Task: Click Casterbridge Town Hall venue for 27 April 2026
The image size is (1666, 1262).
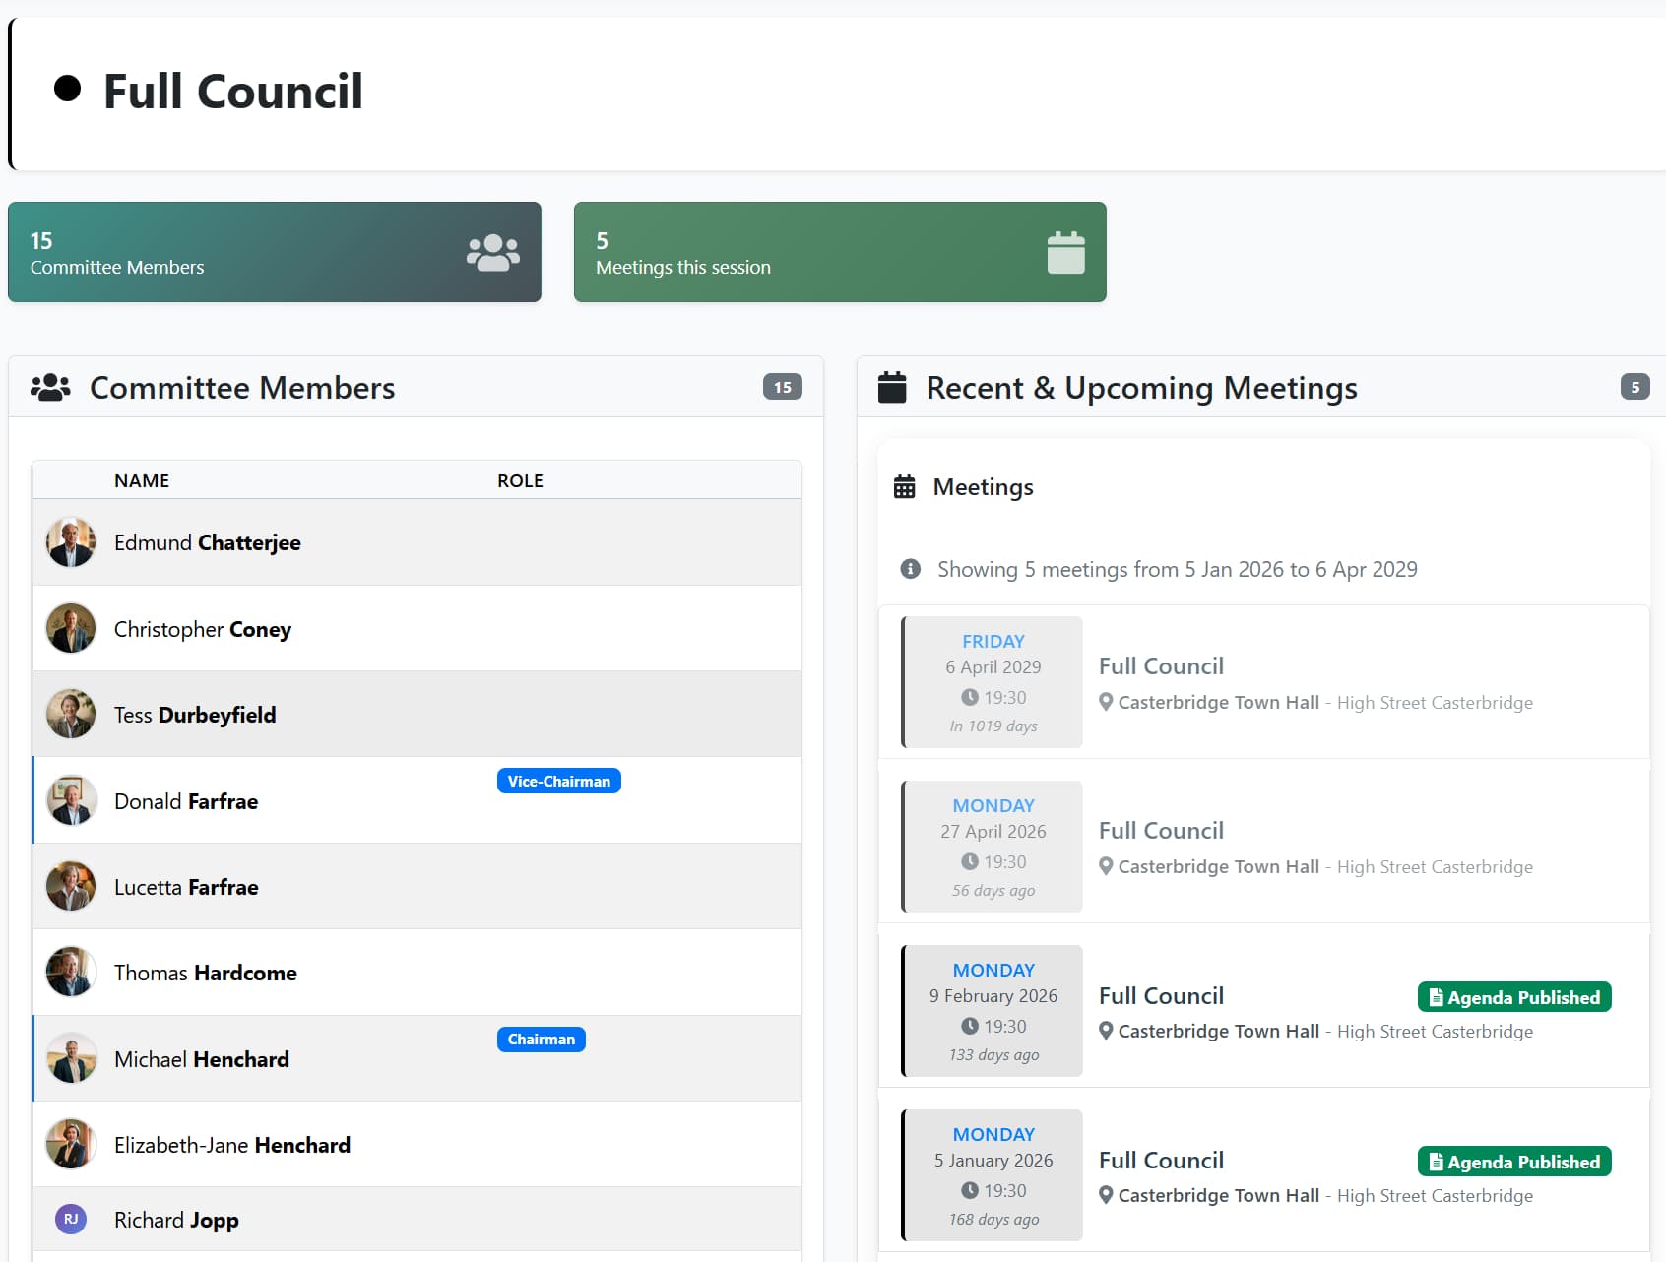Action: (x=1219, y=866)
